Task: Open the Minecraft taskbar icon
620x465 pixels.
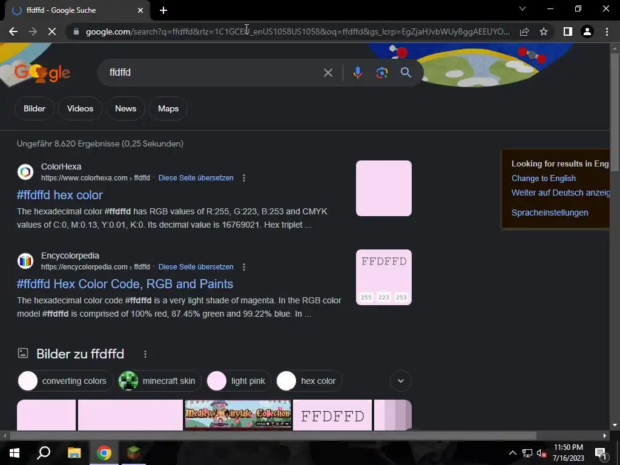Action: click(134, 453)
